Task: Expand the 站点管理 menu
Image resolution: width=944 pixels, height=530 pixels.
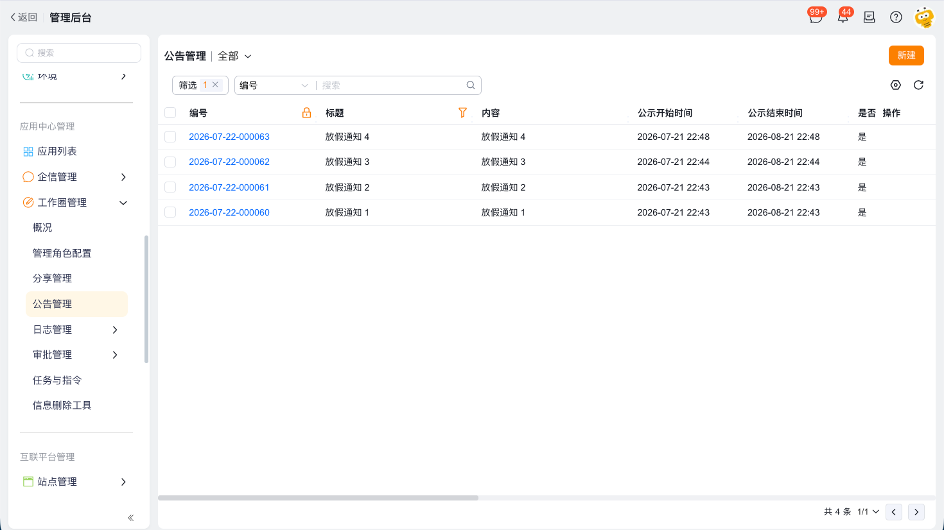Action: [x=123, y=482]
